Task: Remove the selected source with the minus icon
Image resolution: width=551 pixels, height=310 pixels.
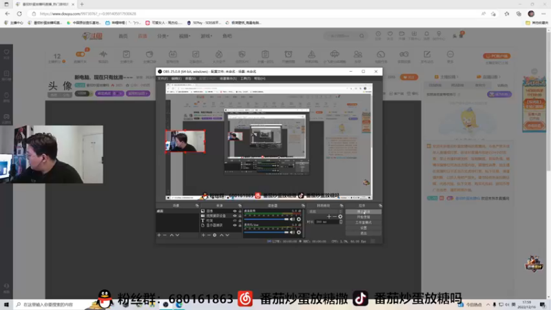Action: (x=209, y=235)
